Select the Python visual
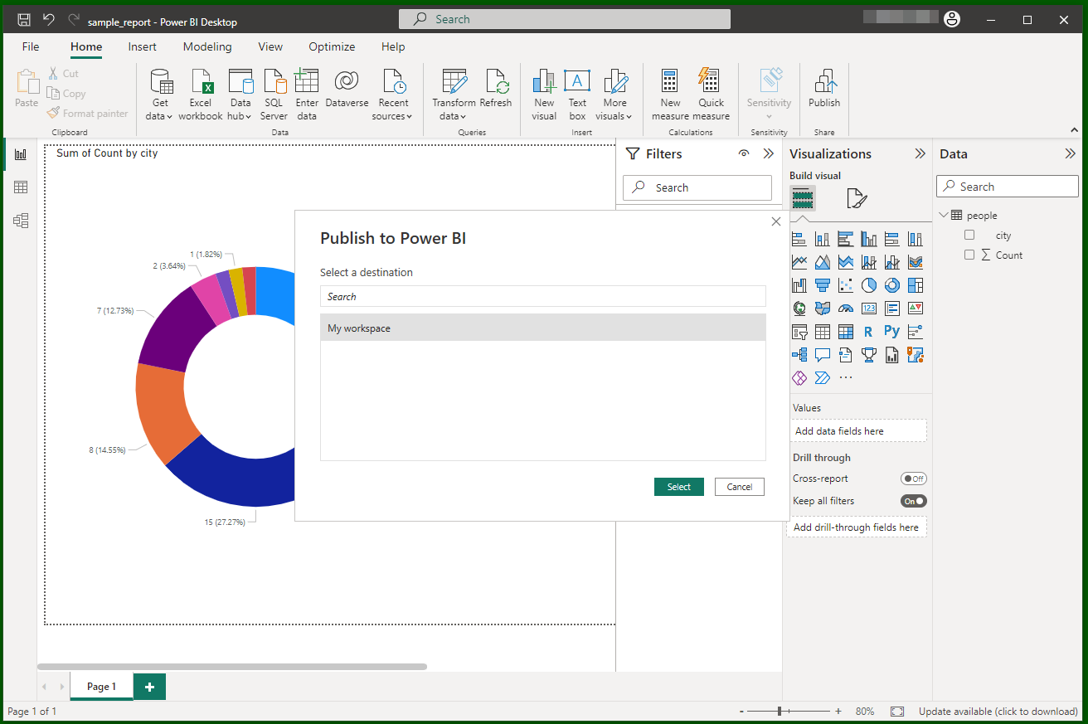 pos(892,332)
